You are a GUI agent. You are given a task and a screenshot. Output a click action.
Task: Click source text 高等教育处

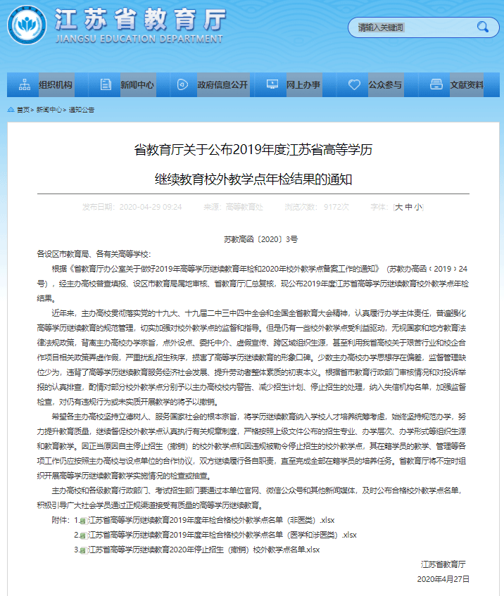click(244, 207)
